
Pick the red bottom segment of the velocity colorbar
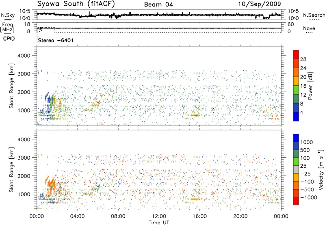[296, 201]
